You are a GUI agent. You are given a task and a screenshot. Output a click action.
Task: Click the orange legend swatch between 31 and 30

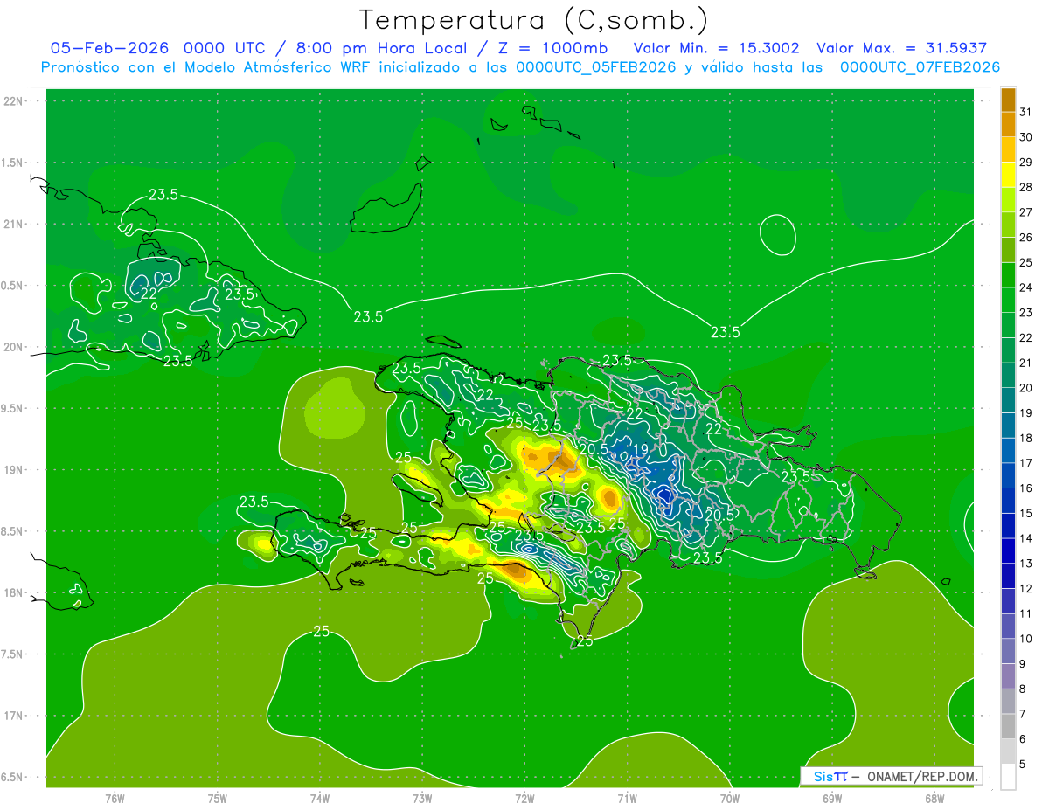pos(1008,124)
